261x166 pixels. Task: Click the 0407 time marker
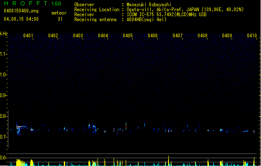[178, 35]
